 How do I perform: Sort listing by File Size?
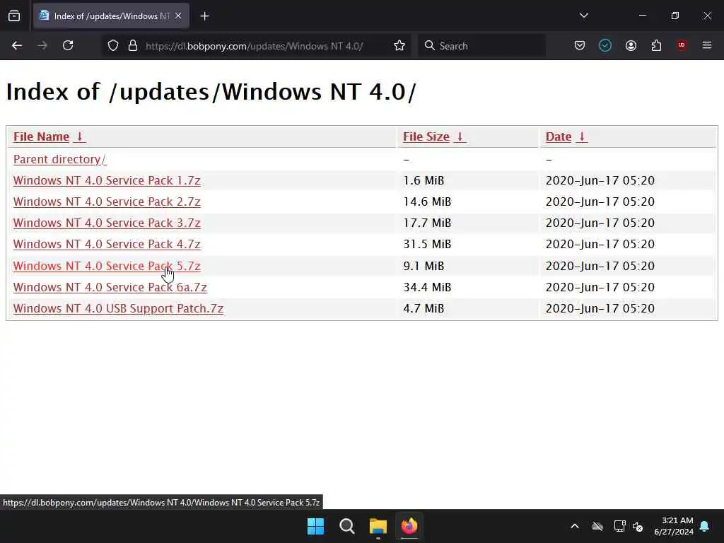pos(426,136)
